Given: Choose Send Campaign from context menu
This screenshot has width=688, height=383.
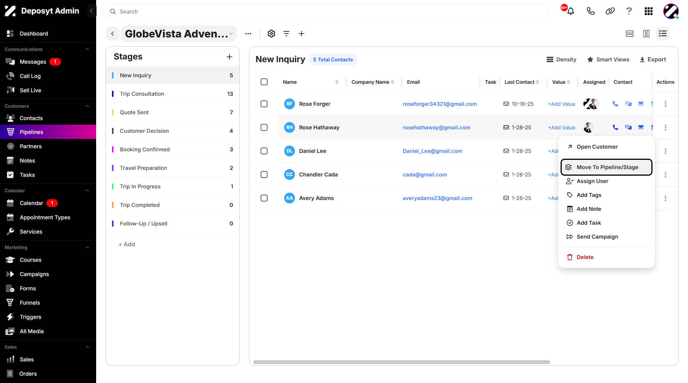Looking at the screenshot, I should coord(606,237).
